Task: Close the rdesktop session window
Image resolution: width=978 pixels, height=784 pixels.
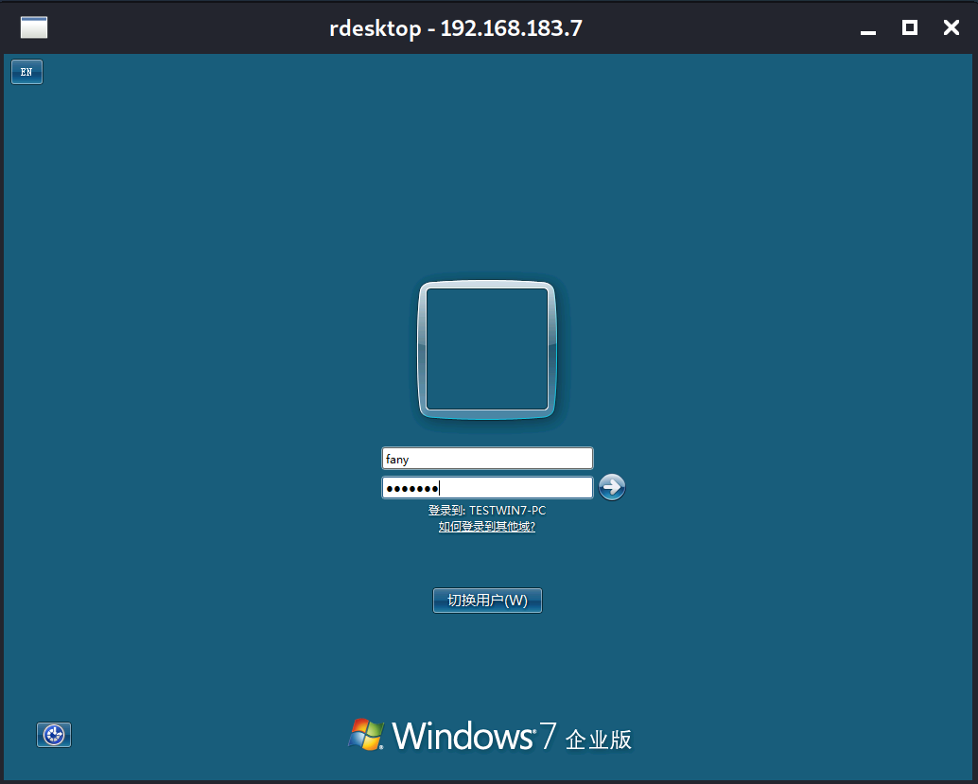Action: (x=951, y=27)
